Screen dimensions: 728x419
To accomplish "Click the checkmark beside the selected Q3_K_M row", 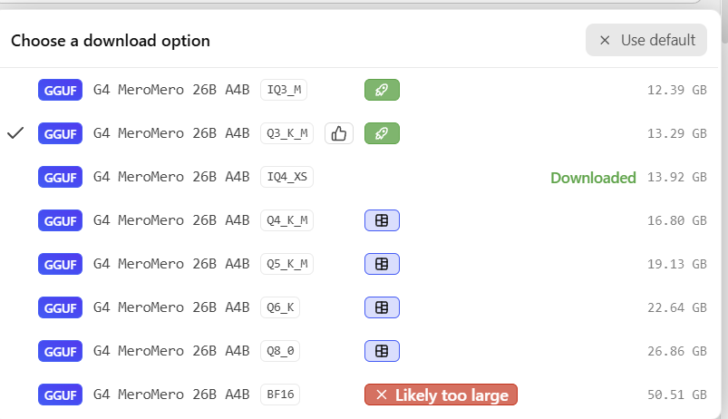I will point(15,133).
